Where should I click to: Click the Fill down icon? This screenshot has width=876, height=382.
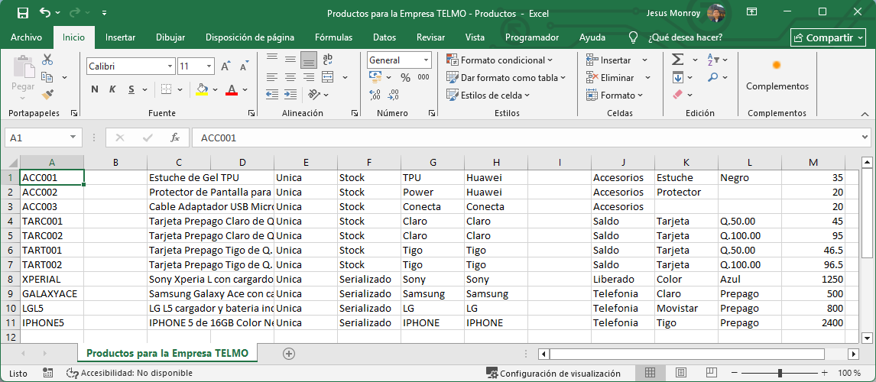click(678, 77)
